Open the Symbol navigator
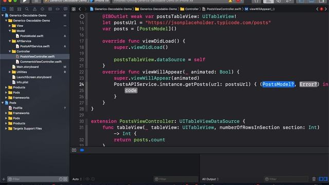Screen dimensions: 329x185 19,9
